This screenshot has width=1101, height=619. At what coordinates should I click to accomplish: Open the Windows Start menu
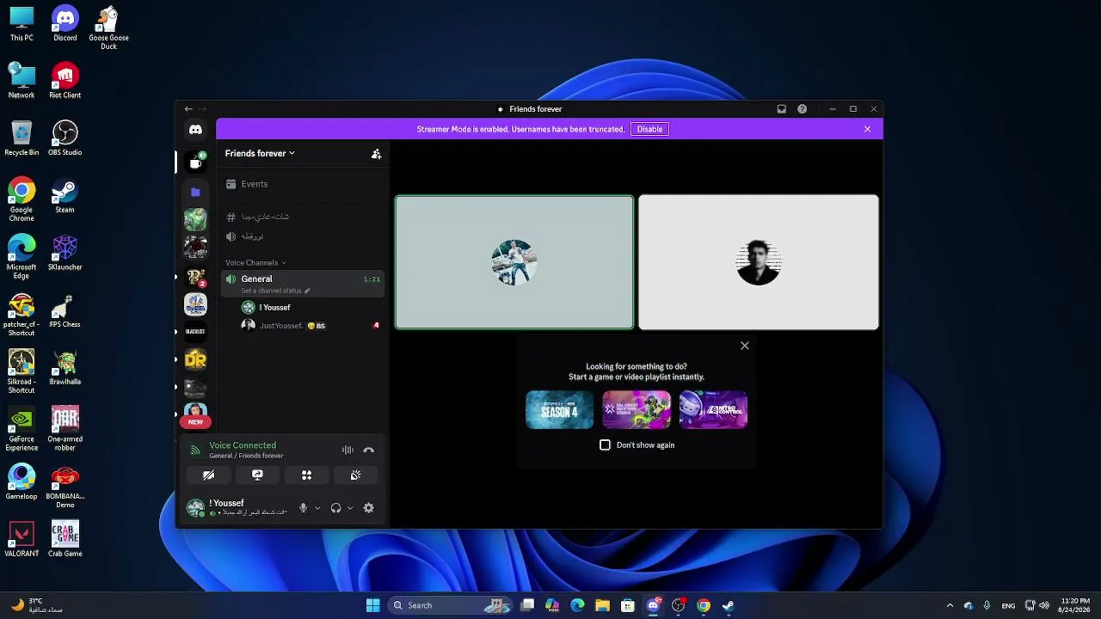coord(372,605)
